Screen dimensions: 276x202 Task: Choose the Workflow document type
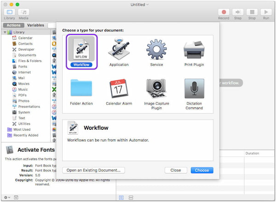click(x=81, y=52)
